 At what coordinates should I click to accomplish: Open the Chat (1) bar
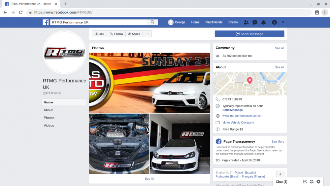coord(281,182)
